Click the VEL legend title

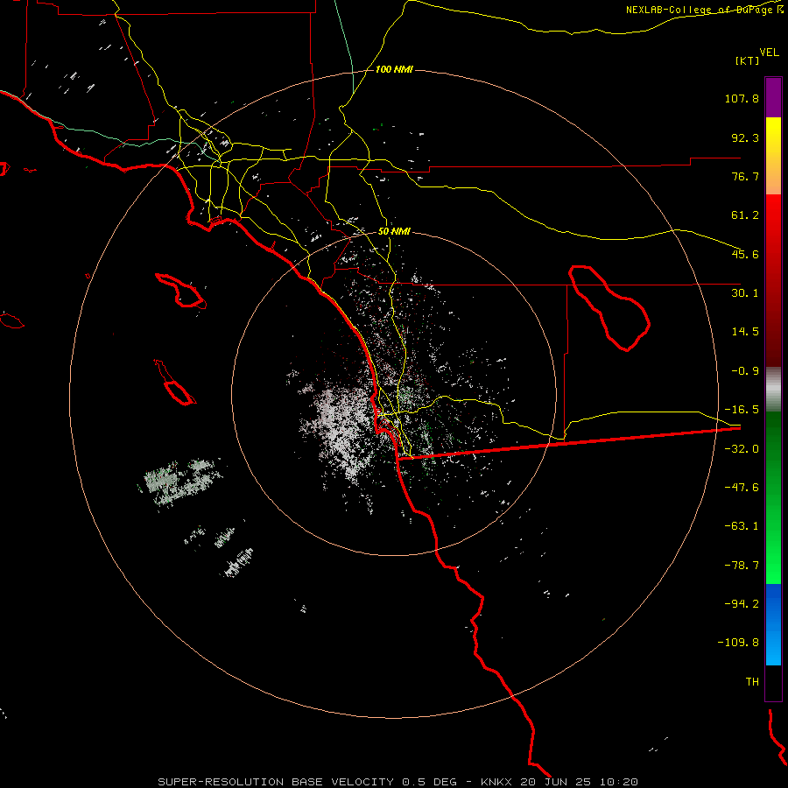point(769,53)
